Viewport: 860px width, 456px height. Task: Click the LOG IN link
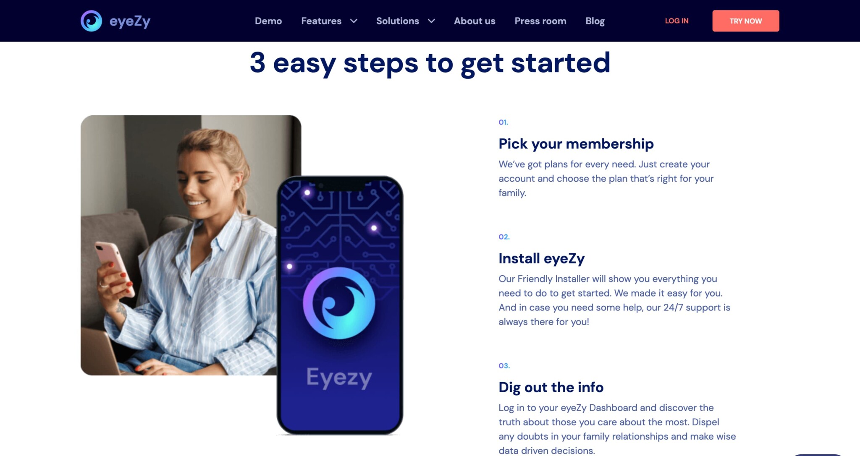coord(676,21)
